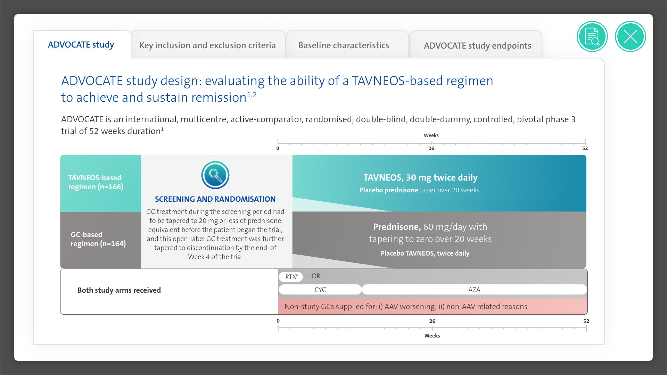Select the Baseline characteristics tab
This screenshot has height=375, width=667.
pos(343,45)
